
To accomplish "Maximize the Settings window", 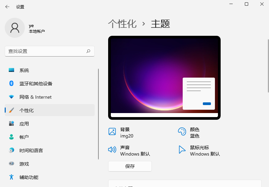I will 246,4.
